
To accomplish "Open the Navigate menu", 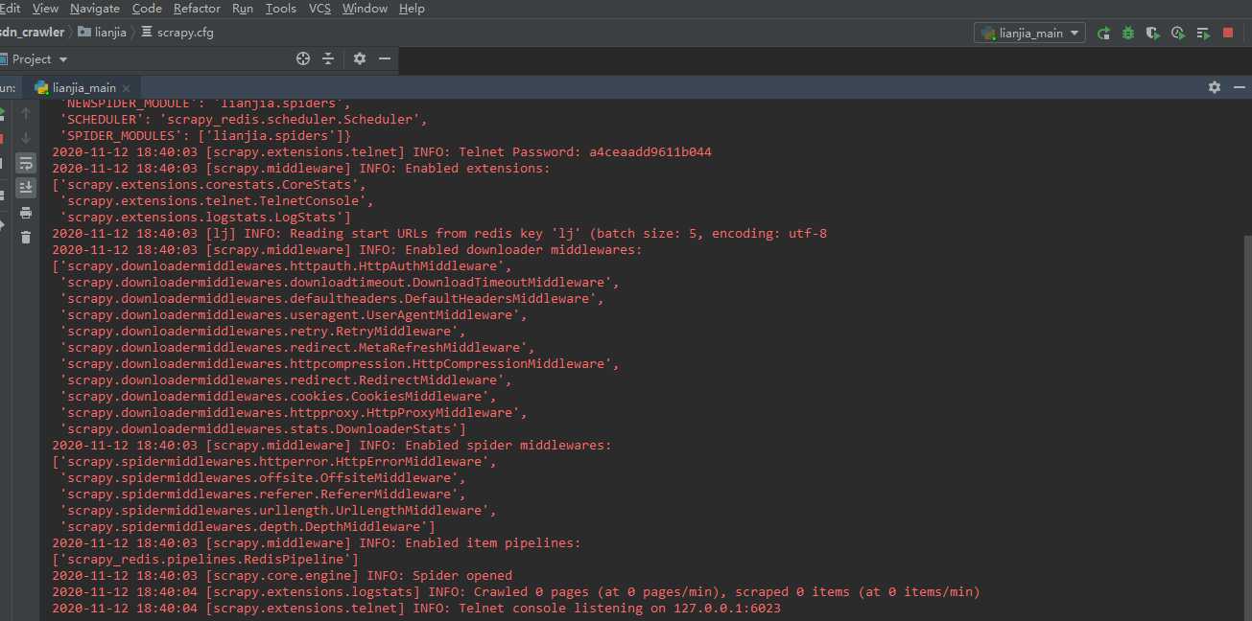I will [x=95, y=9].
